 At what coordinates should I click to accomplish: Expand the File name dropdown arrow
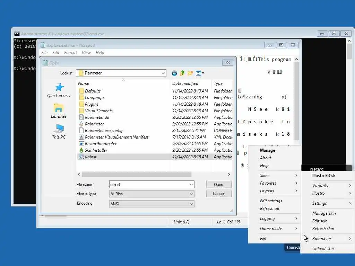pos(191,185)
